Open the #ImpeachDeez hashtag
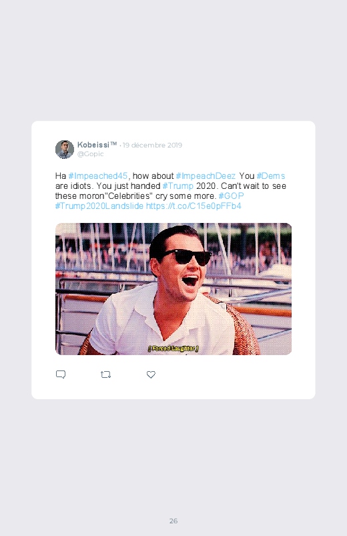347x536 pixels. [x=206, y=176]
